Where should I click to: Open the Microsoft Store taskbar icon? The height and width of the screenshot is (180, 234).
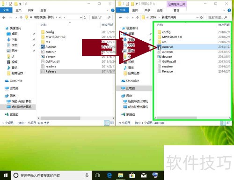pyautogui.click(x=132, y=175)
